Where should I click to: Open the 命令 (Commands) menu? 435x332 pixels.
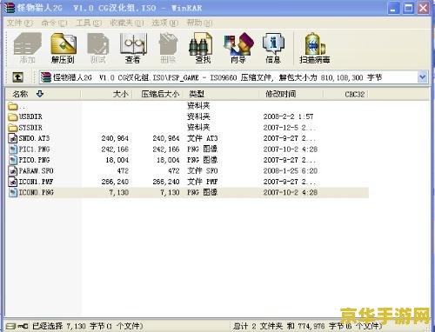pyautogui.click(x=54, y=23)
